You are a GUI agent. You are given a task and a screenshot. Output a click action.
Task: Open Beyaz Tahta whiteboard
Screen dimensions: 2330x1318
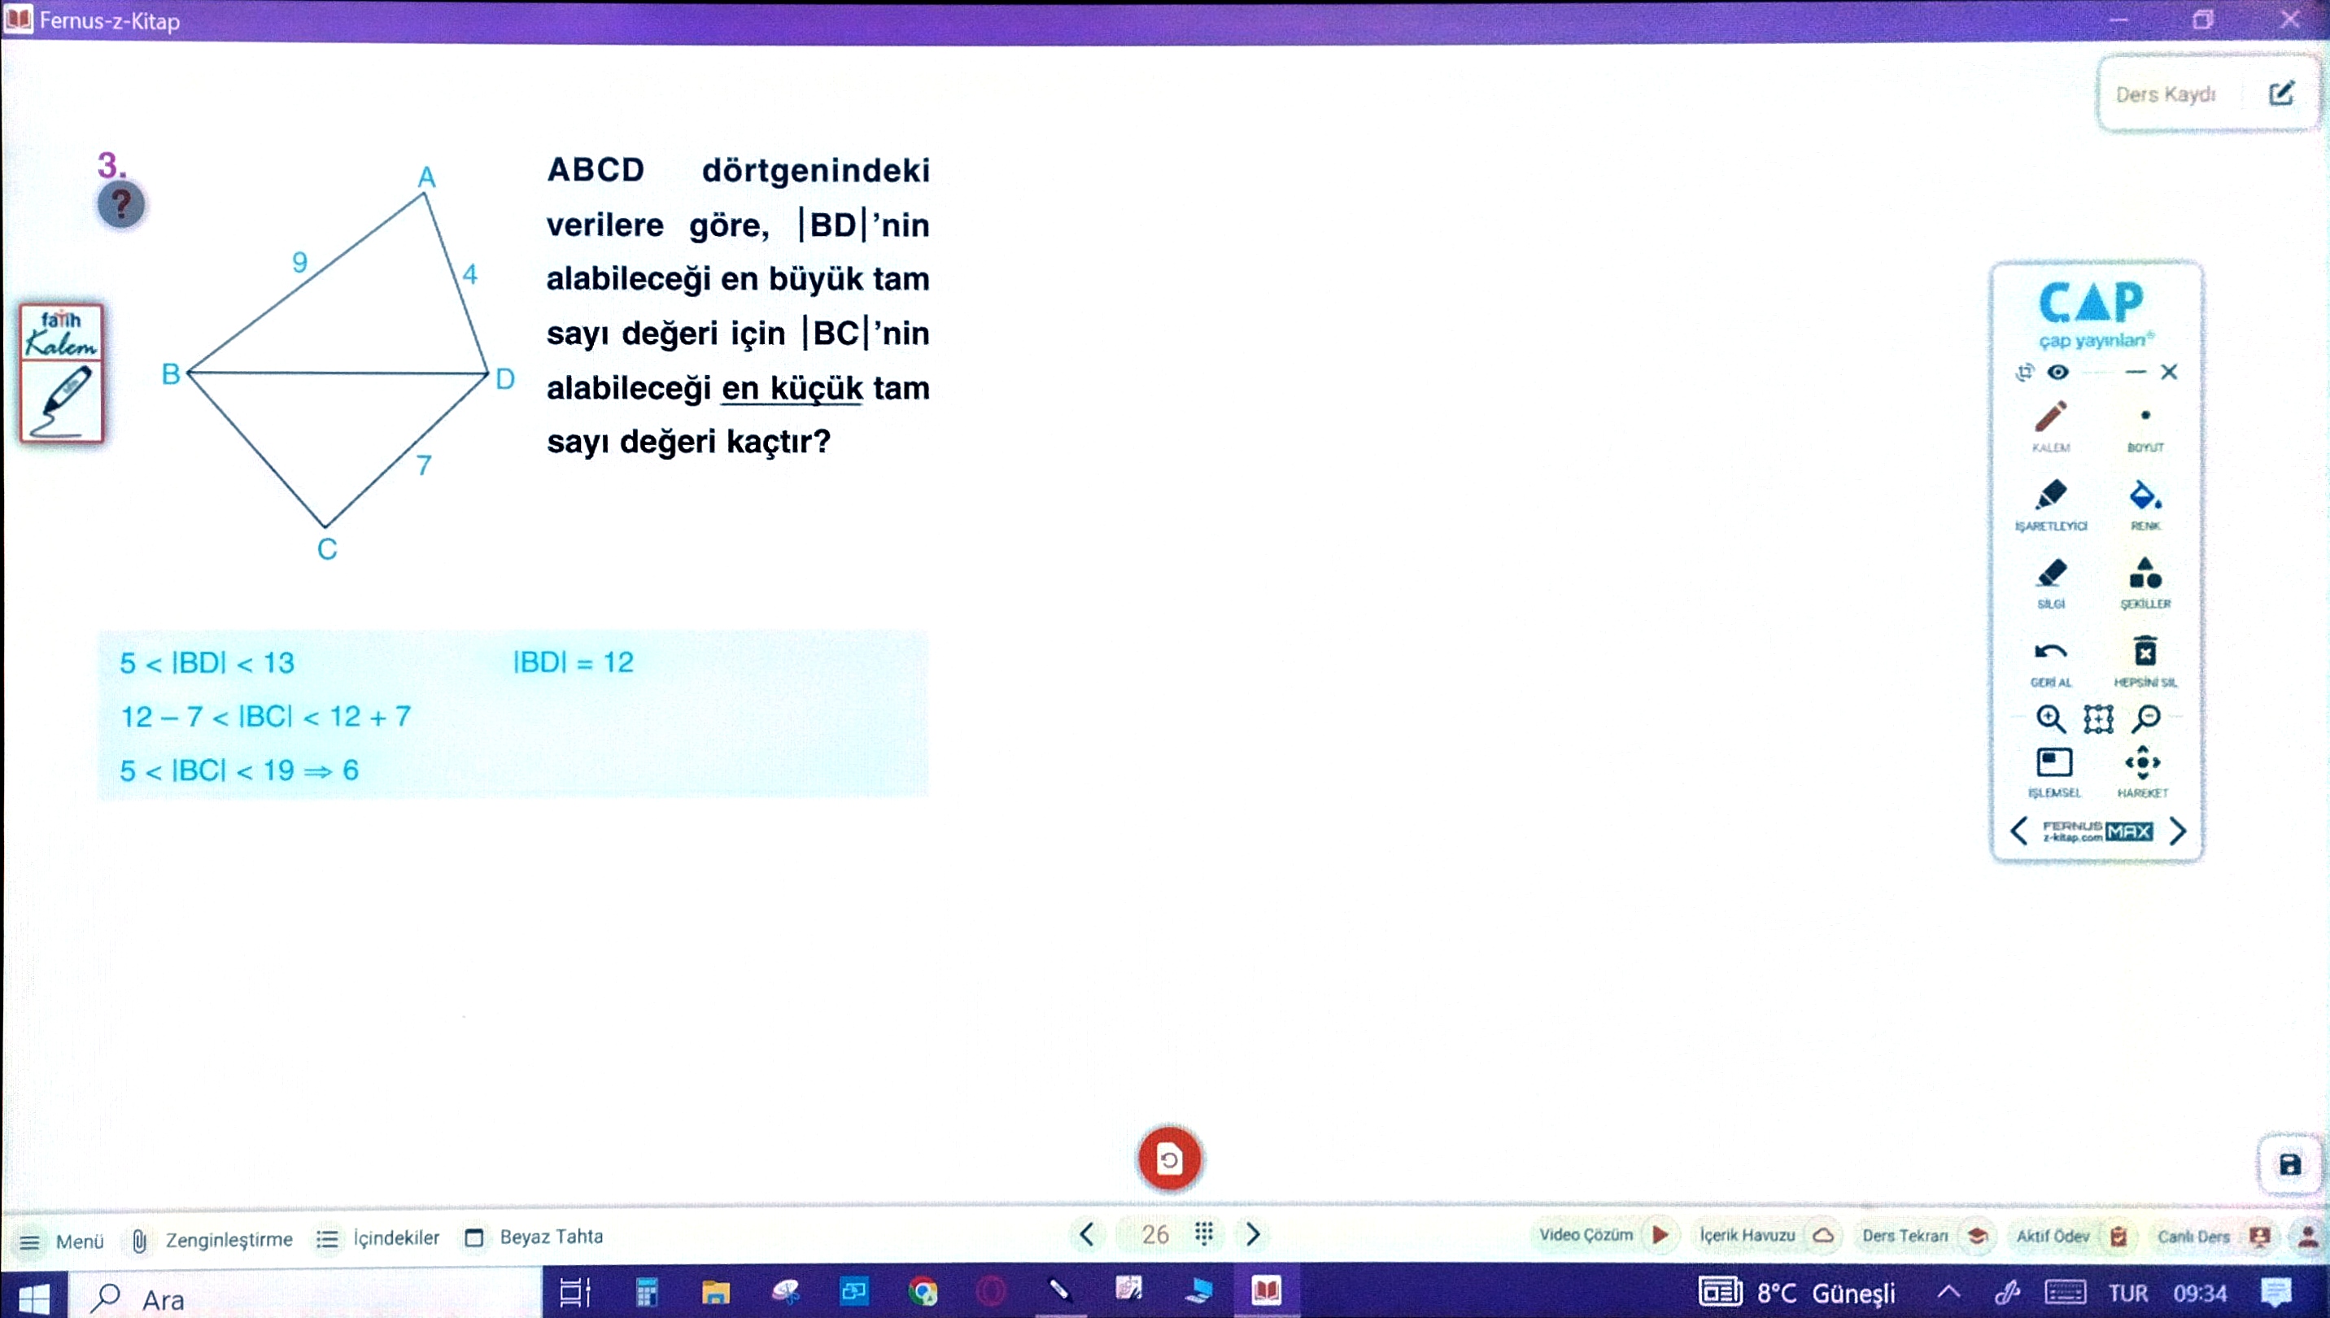pos(534,1237)
